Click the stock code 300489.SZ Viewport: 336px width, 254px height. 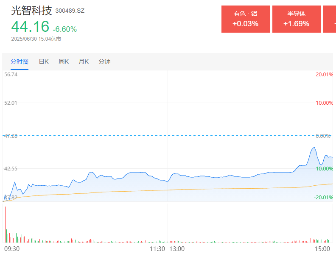[70, 11]
